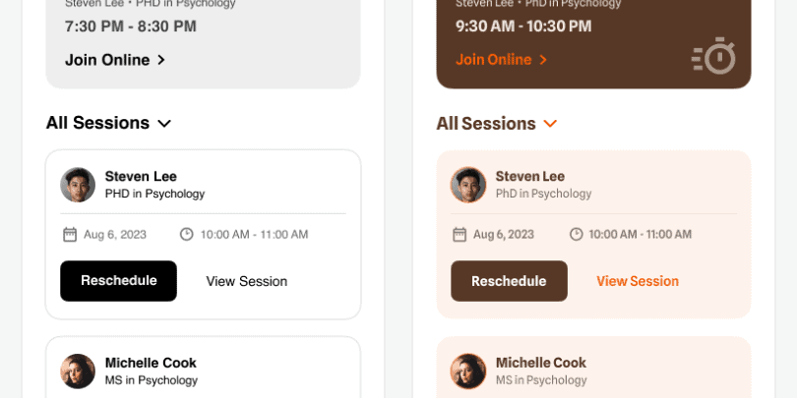Click the black Join Online link
The image size is (797, 398).
point(107,60)
